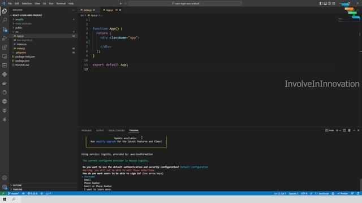
Task: Open the Run and Debug view
Action: pos(5,38)
